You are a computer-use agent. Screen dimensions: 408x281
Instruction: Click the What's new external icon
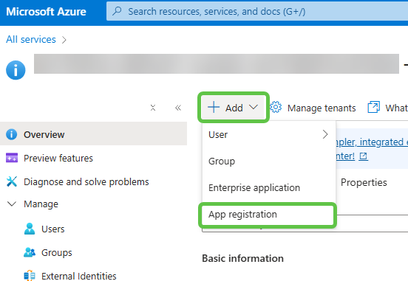(x=374, y=107)
